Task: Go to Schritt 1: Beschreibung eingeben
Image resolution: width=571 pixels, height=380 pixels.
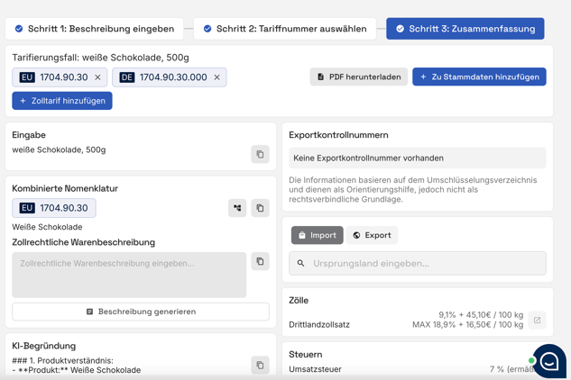Action: click(94, 29)
